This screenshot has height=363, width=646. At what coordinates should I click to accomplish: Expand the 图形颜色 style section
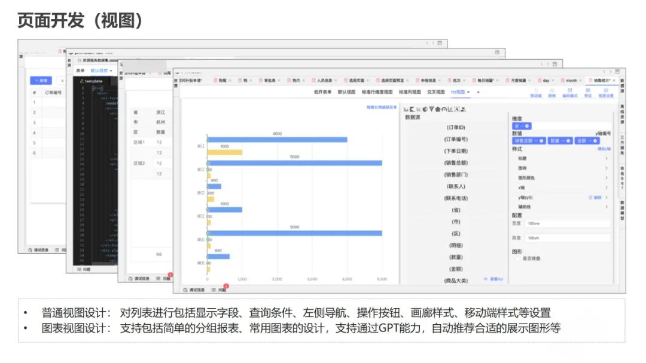[562, 178]
